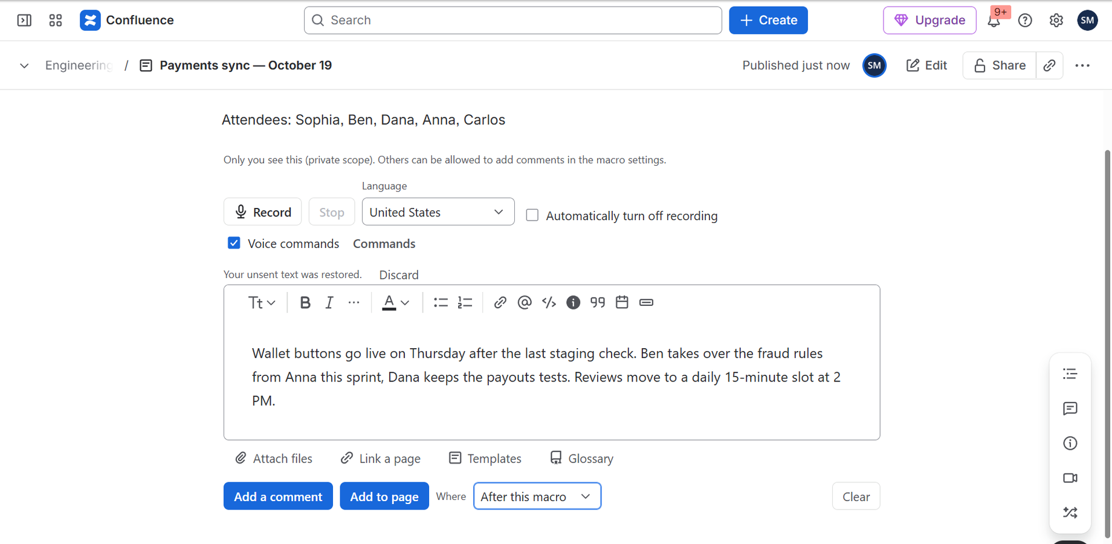Open the text style Tt dropdown
This screenshot has height=544, width=1112.
[x=262, y=302]
